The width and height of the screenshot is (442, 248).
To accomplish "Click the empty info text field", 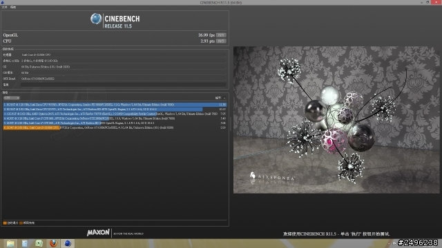I will click(x=124, y=85).
